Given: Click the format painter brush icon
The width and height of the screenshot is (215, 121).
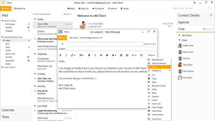Looking at the screenshot, I should pyautogui.click(x=107, y=55).
